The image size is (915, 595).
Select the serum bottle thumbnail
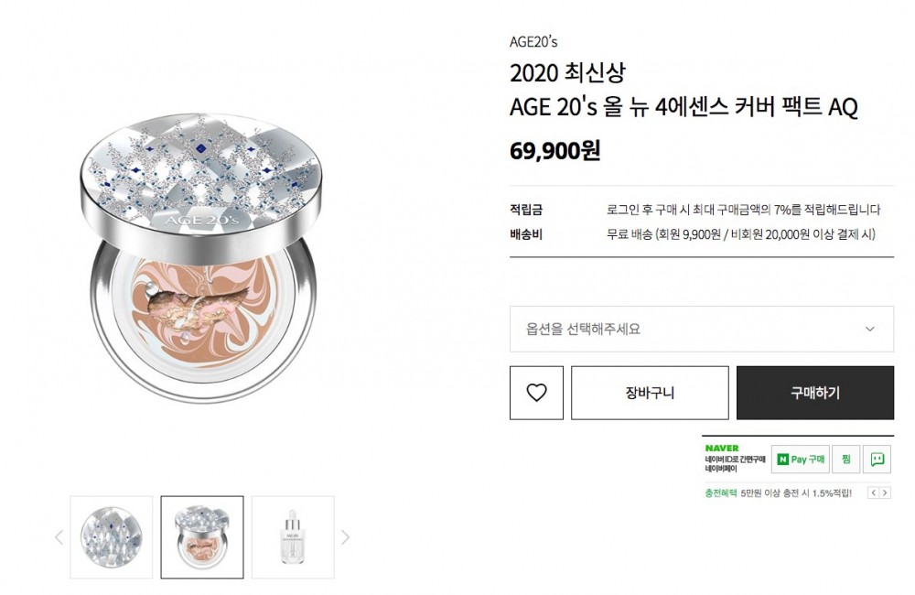point(293,537)
